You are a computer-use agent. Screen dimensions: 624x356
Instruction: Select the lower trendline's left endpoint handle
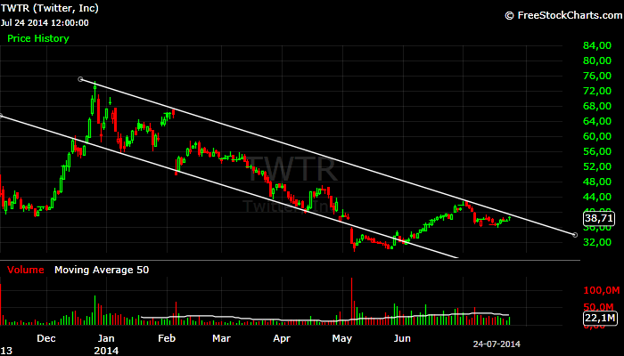point(0,116)
